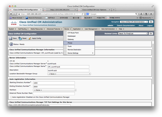Click the Logout link

(150, 26)
